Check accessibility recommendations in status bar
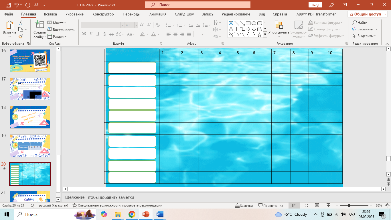Image resolution: width=391 pixels, height=220 pixels. (x=117, y=205)
